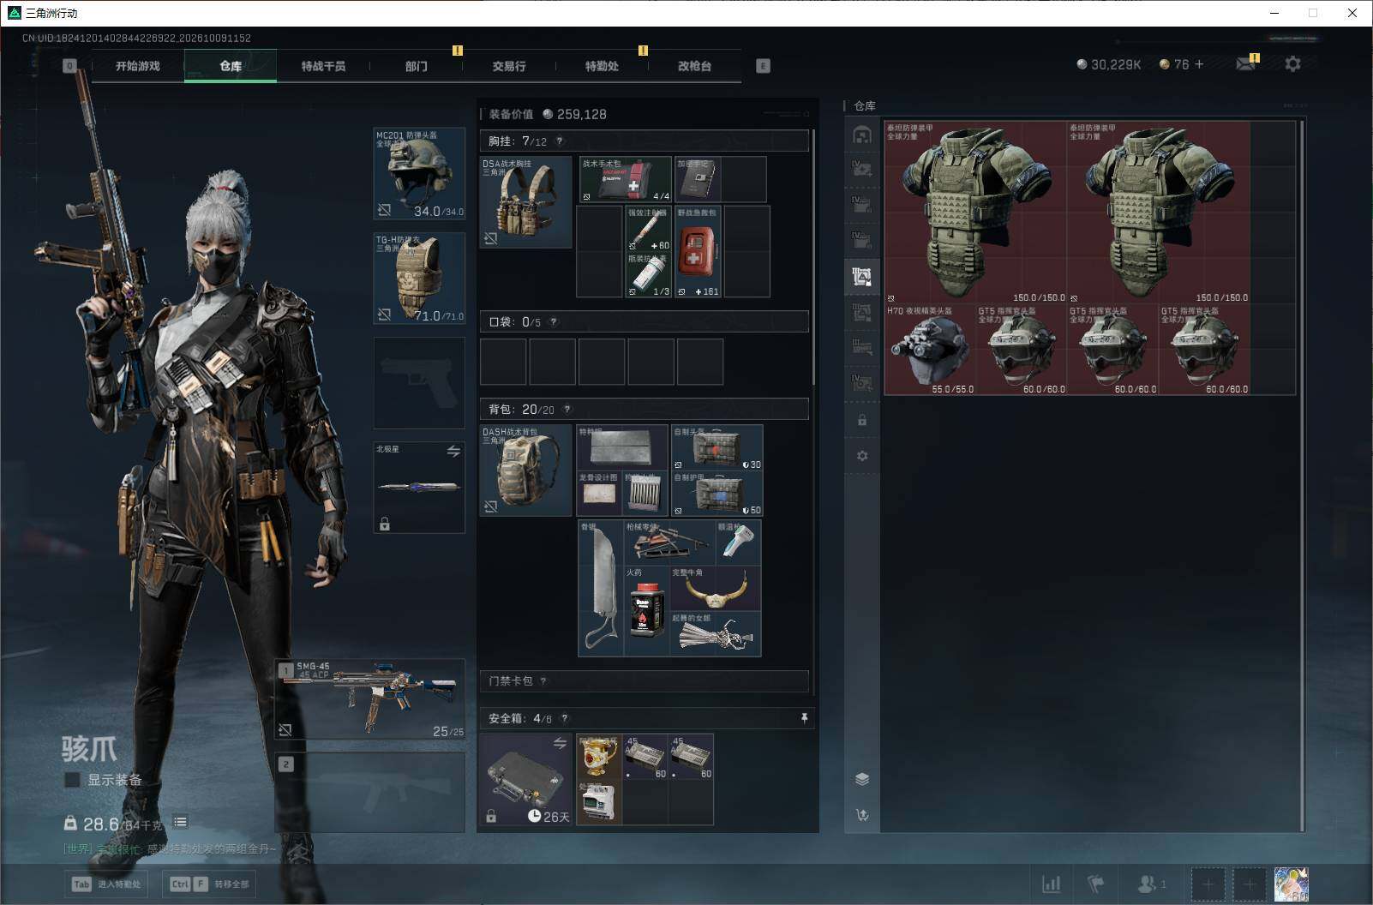1373x905 pixels.
Task: Switch to the 开始游戏 tab
Action: click(138, 66)
